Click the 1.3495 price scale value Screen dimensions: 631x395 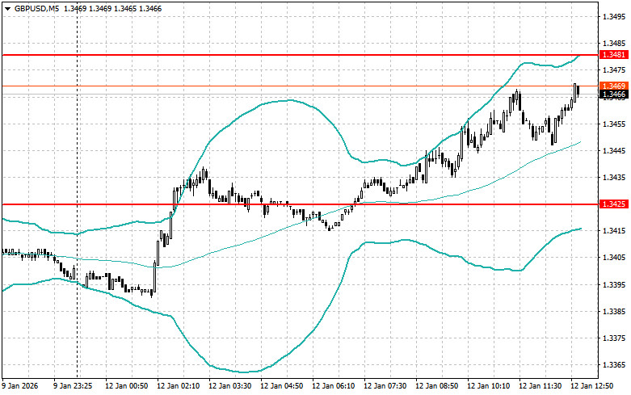614,16
